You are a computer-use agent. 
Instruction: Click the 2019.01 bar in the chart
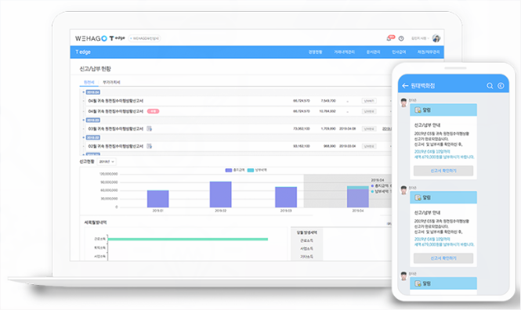[x=157, y=199]
